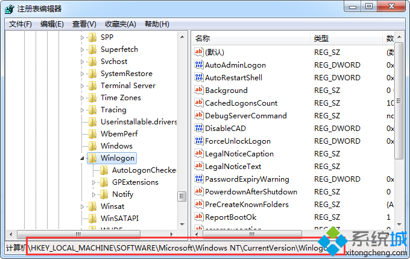Click REG_DWORD type of AutoAdminLogon row

click(337, 65)
